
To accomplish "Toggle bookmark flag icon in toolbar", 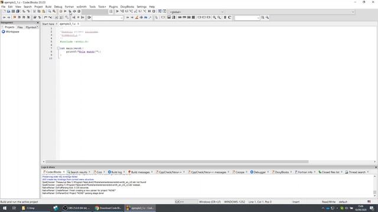I will click(15, 17).
